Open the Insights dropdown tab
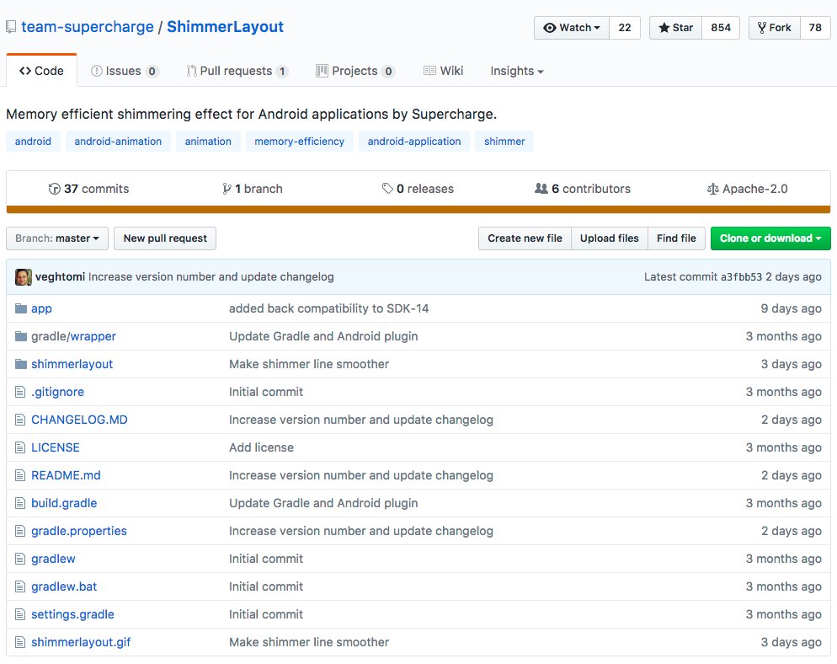The width and height of the screenshot is (837, 664). click(x=517, y=71)
